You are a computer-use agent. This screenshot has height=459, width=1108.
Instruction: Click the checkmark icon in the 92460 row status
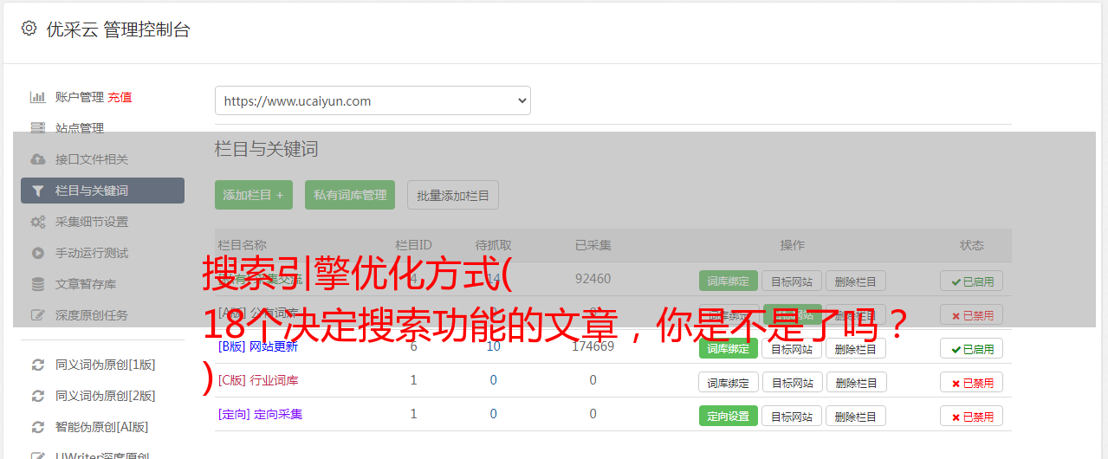click(x=956, y=281)
